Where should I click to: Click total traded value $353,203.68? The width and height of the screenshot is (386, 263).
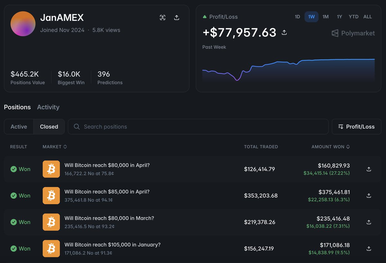tap(261, 195)
